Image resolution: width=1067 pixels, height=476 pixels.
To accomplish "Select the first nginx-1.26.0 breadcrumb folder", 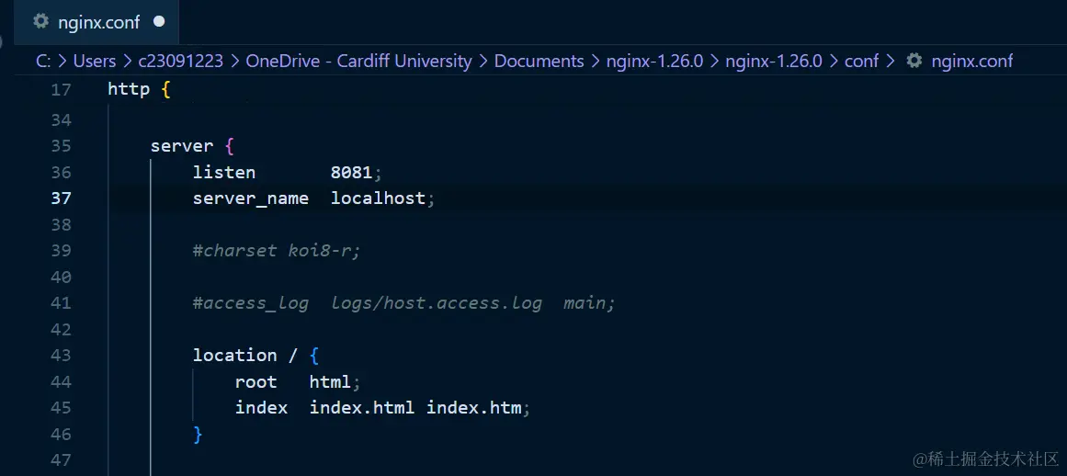I will tap(654, 62).
